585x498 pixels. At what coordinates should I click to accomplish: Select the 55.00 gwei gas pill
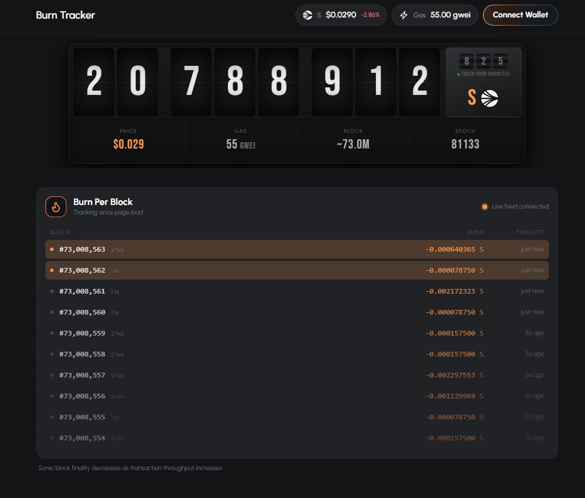[x=435, y=15]
